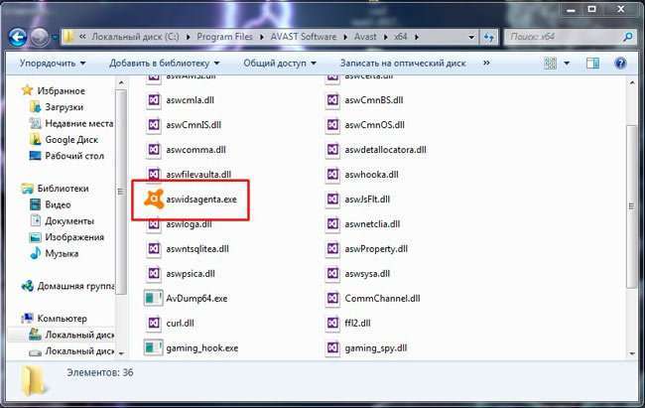Select aswnetclia.dll file icon

click(x=332, y=224)
